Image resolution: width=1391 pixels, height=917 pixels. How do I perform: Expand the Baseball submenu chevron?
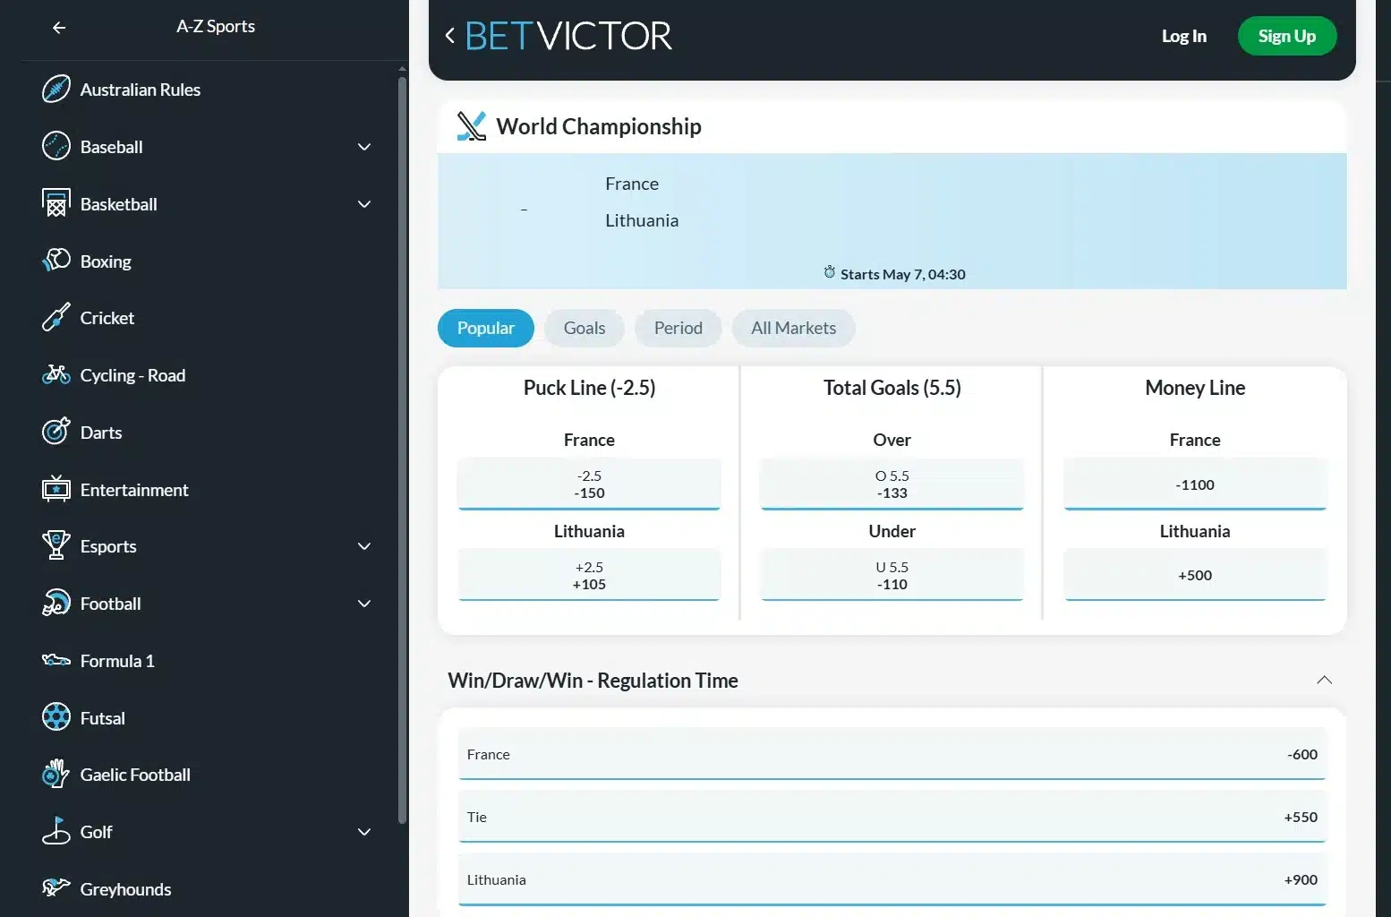click(364, 147)
